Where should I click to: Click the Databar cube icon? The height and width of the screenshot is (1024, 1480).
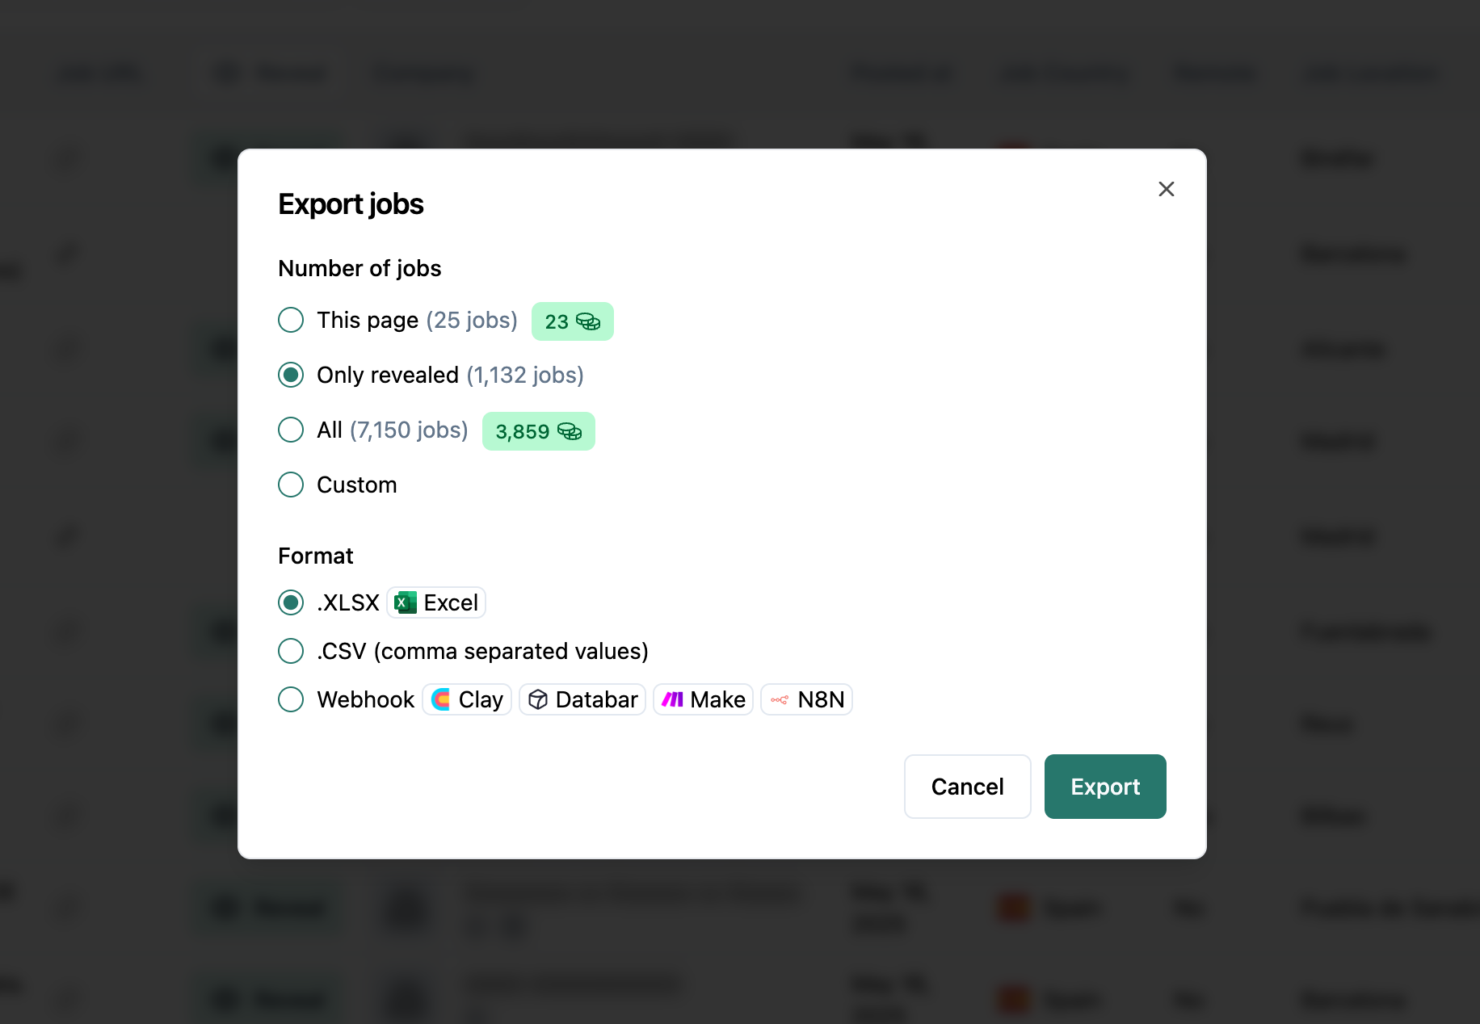(x=538, y=700)
